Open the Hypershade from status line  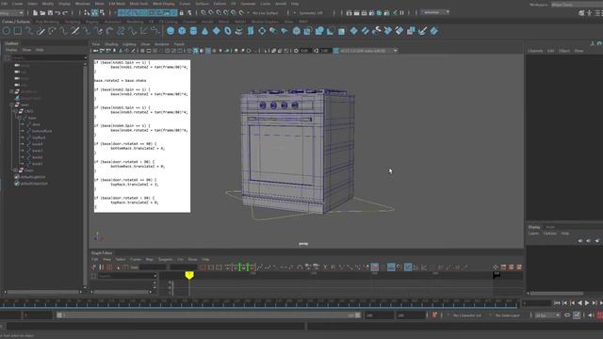click(379, 12)
